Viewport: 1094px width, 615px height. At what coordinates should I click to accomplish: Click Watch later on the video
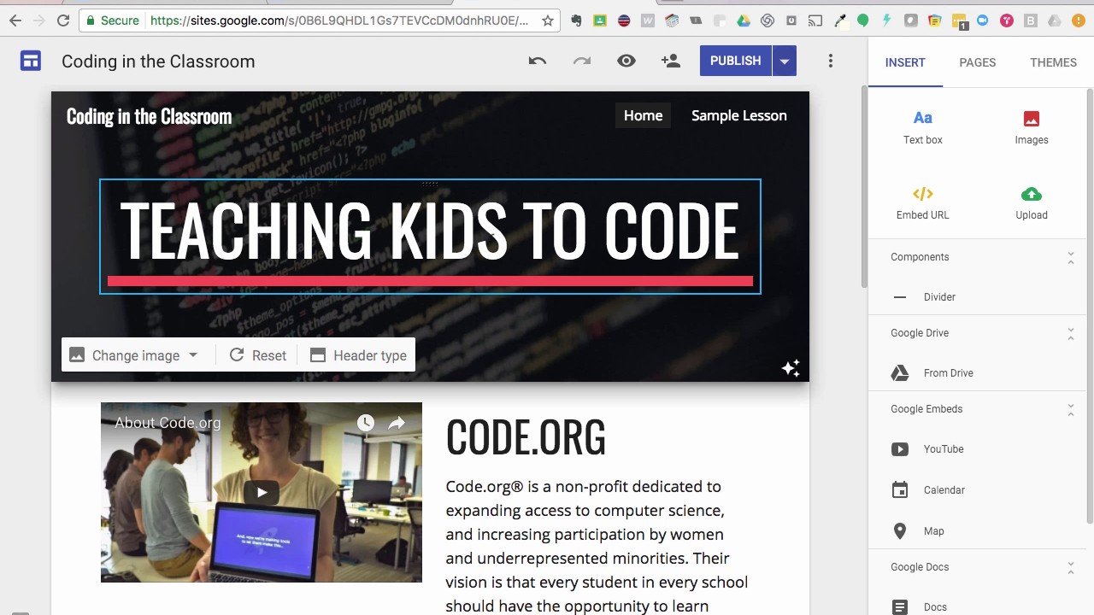coord(365,423)
